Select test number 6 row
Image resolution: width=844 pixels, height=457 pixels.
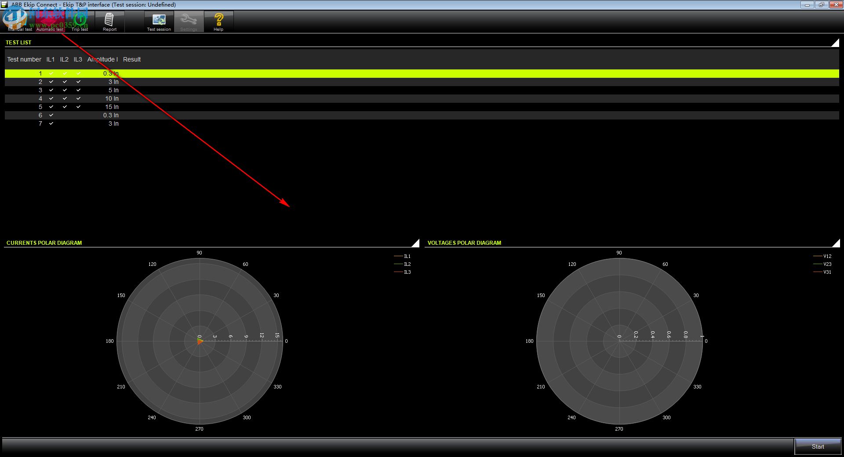point(422,115)
